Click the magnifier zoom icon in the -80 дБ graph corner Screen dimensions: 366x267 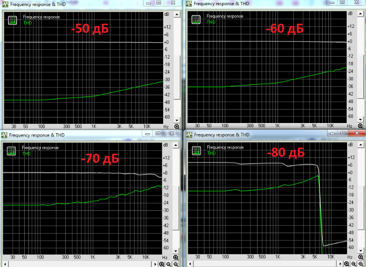[360, 257]
